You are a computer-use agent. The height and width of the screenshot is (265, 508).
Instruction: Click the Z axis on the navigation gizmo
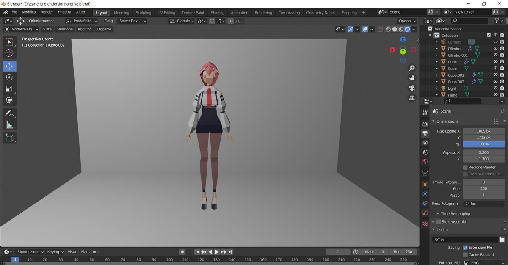[403, 39]
